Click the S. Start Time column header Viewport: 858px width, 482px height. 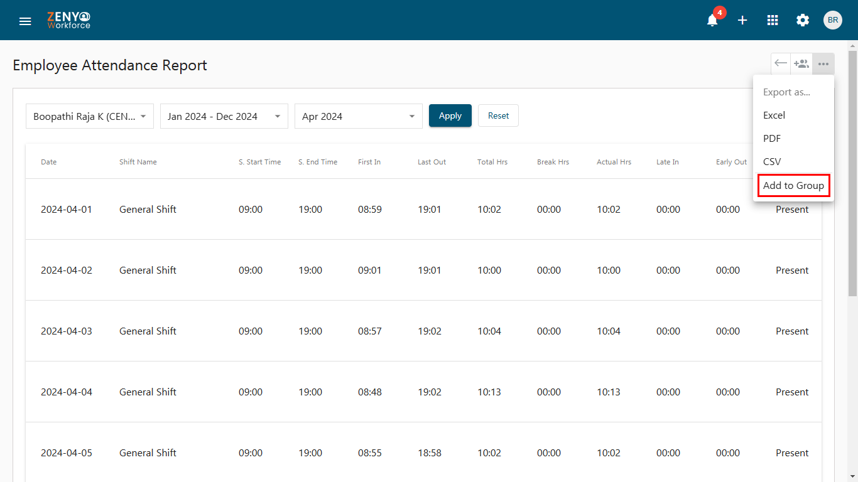click(x=260, y=162)
